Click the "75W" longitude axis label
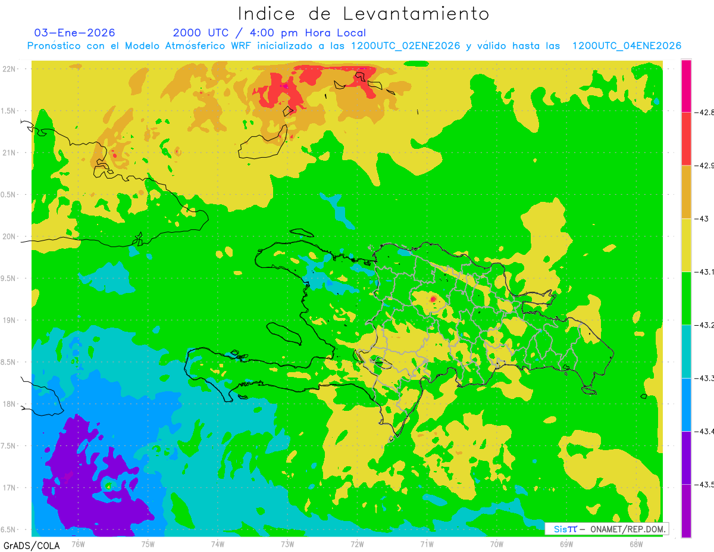The height and width of the screenshot is (552, 714). click(x=148, y=544)
